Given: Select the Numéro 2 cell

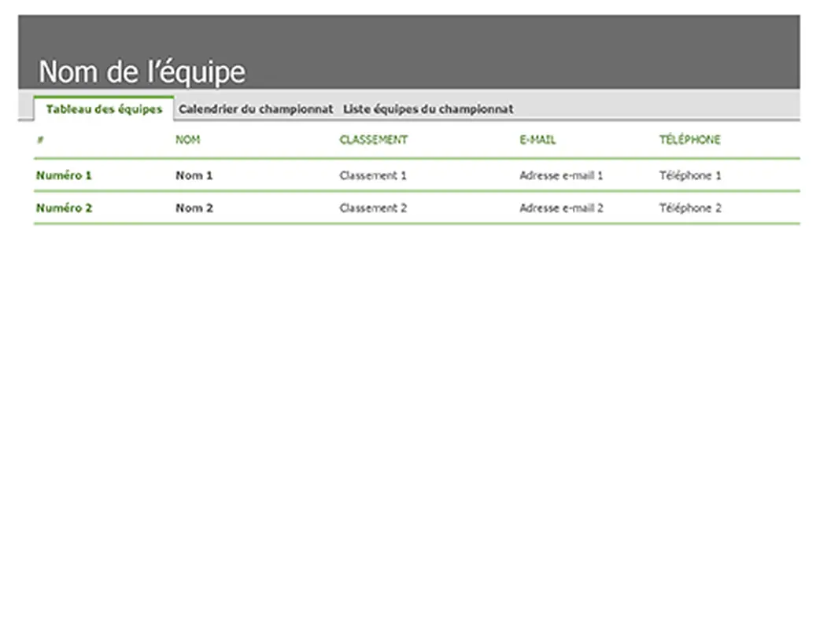Looking at the screenshot, I should [x=63, y=208].
